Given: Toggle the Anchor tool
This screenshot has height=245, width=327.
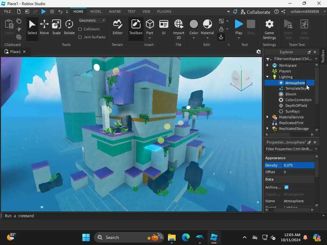Looking at the screenshot, I should tap(221, 37).
